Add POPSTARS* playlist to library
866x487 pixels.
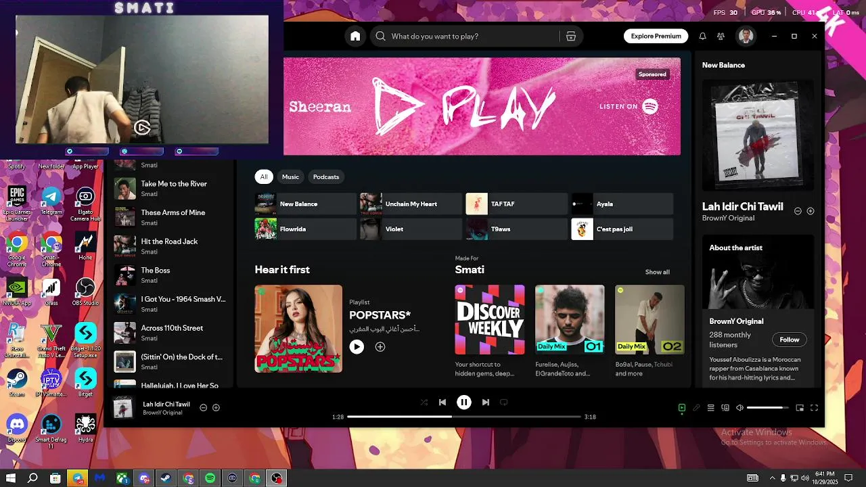pos(380,346)
